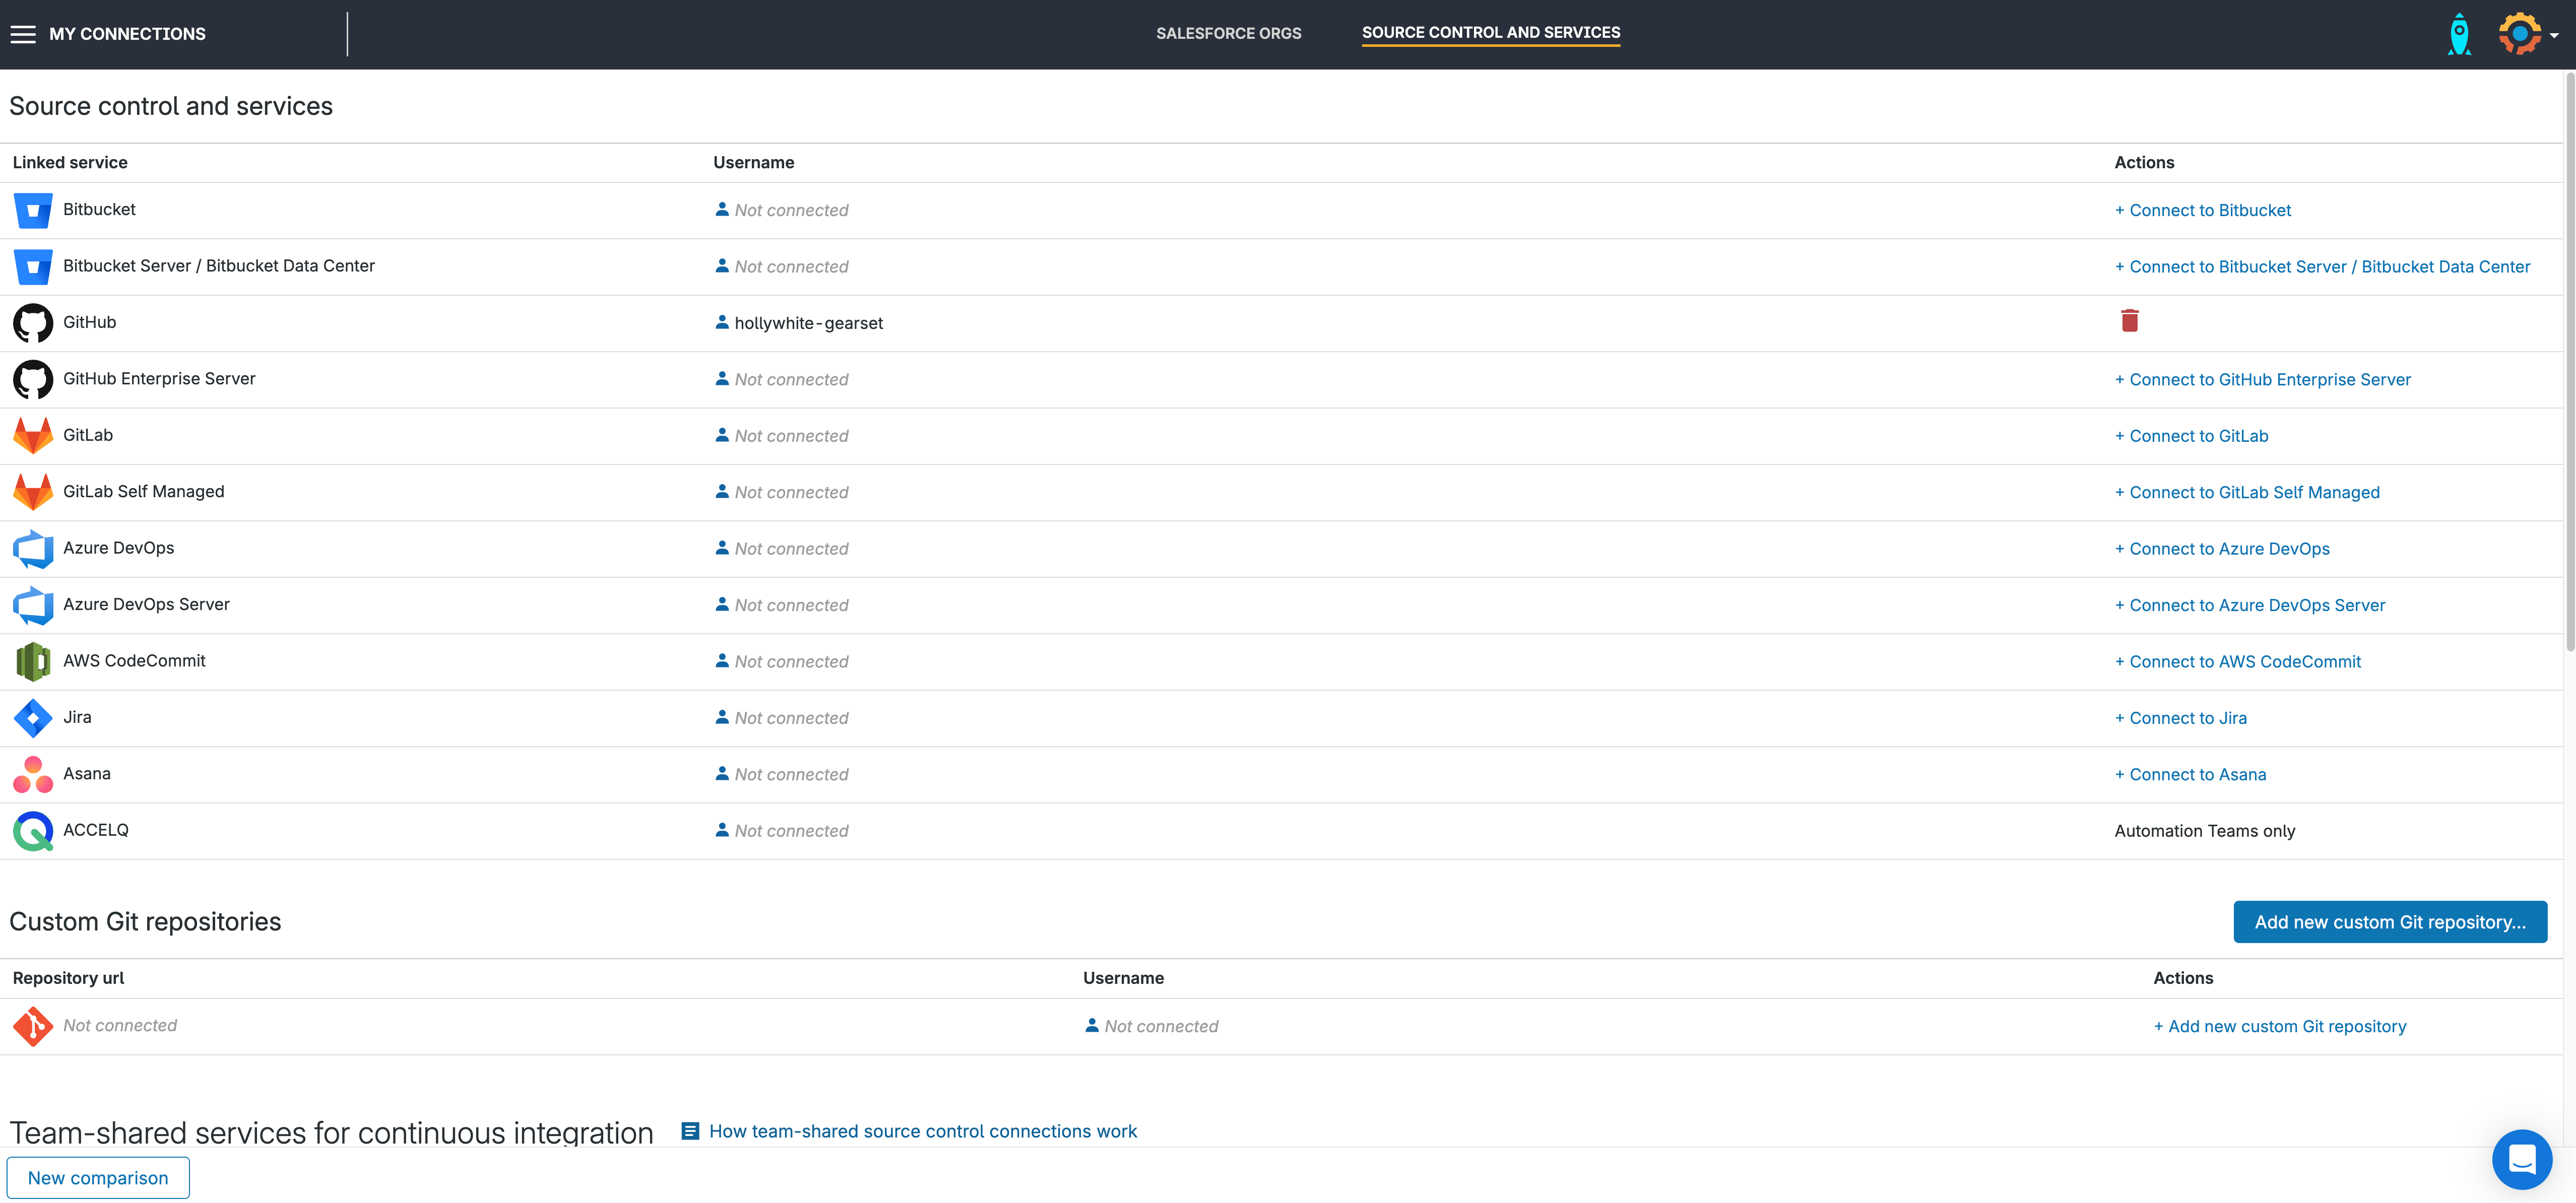Delete the GitHub connection with trash icon

click(2129, 321)
